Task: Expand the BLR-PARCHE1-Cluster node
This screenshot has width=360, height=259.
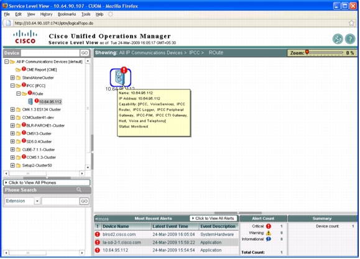Action: [12, 125]
